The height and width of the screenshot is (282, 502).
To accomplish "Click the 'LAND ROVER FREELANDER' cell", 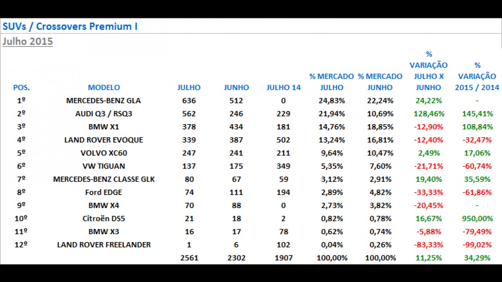I will click(x=104, y=245).
